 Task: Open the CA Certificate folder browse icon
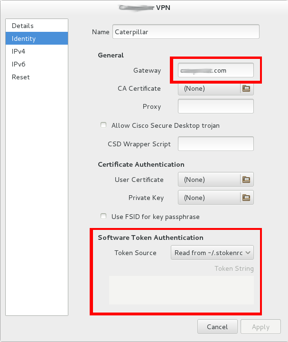click(246, 88)
